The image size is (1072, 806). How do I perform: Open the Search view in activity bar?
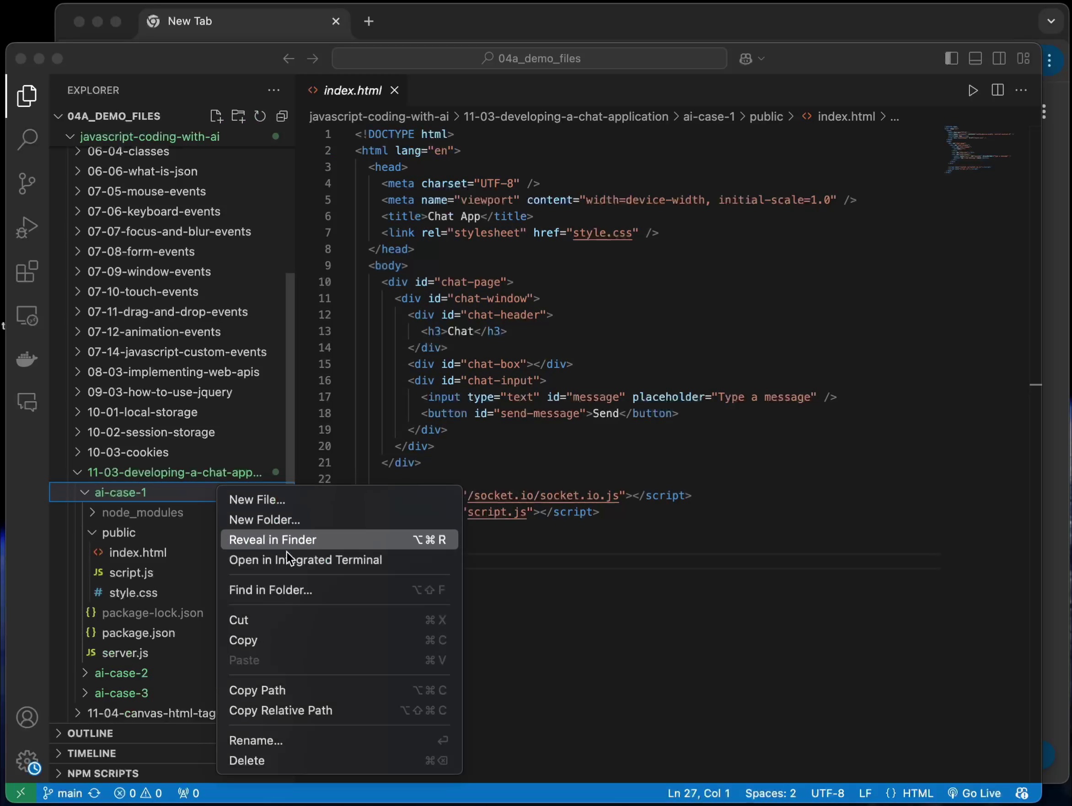pos(27,139)
